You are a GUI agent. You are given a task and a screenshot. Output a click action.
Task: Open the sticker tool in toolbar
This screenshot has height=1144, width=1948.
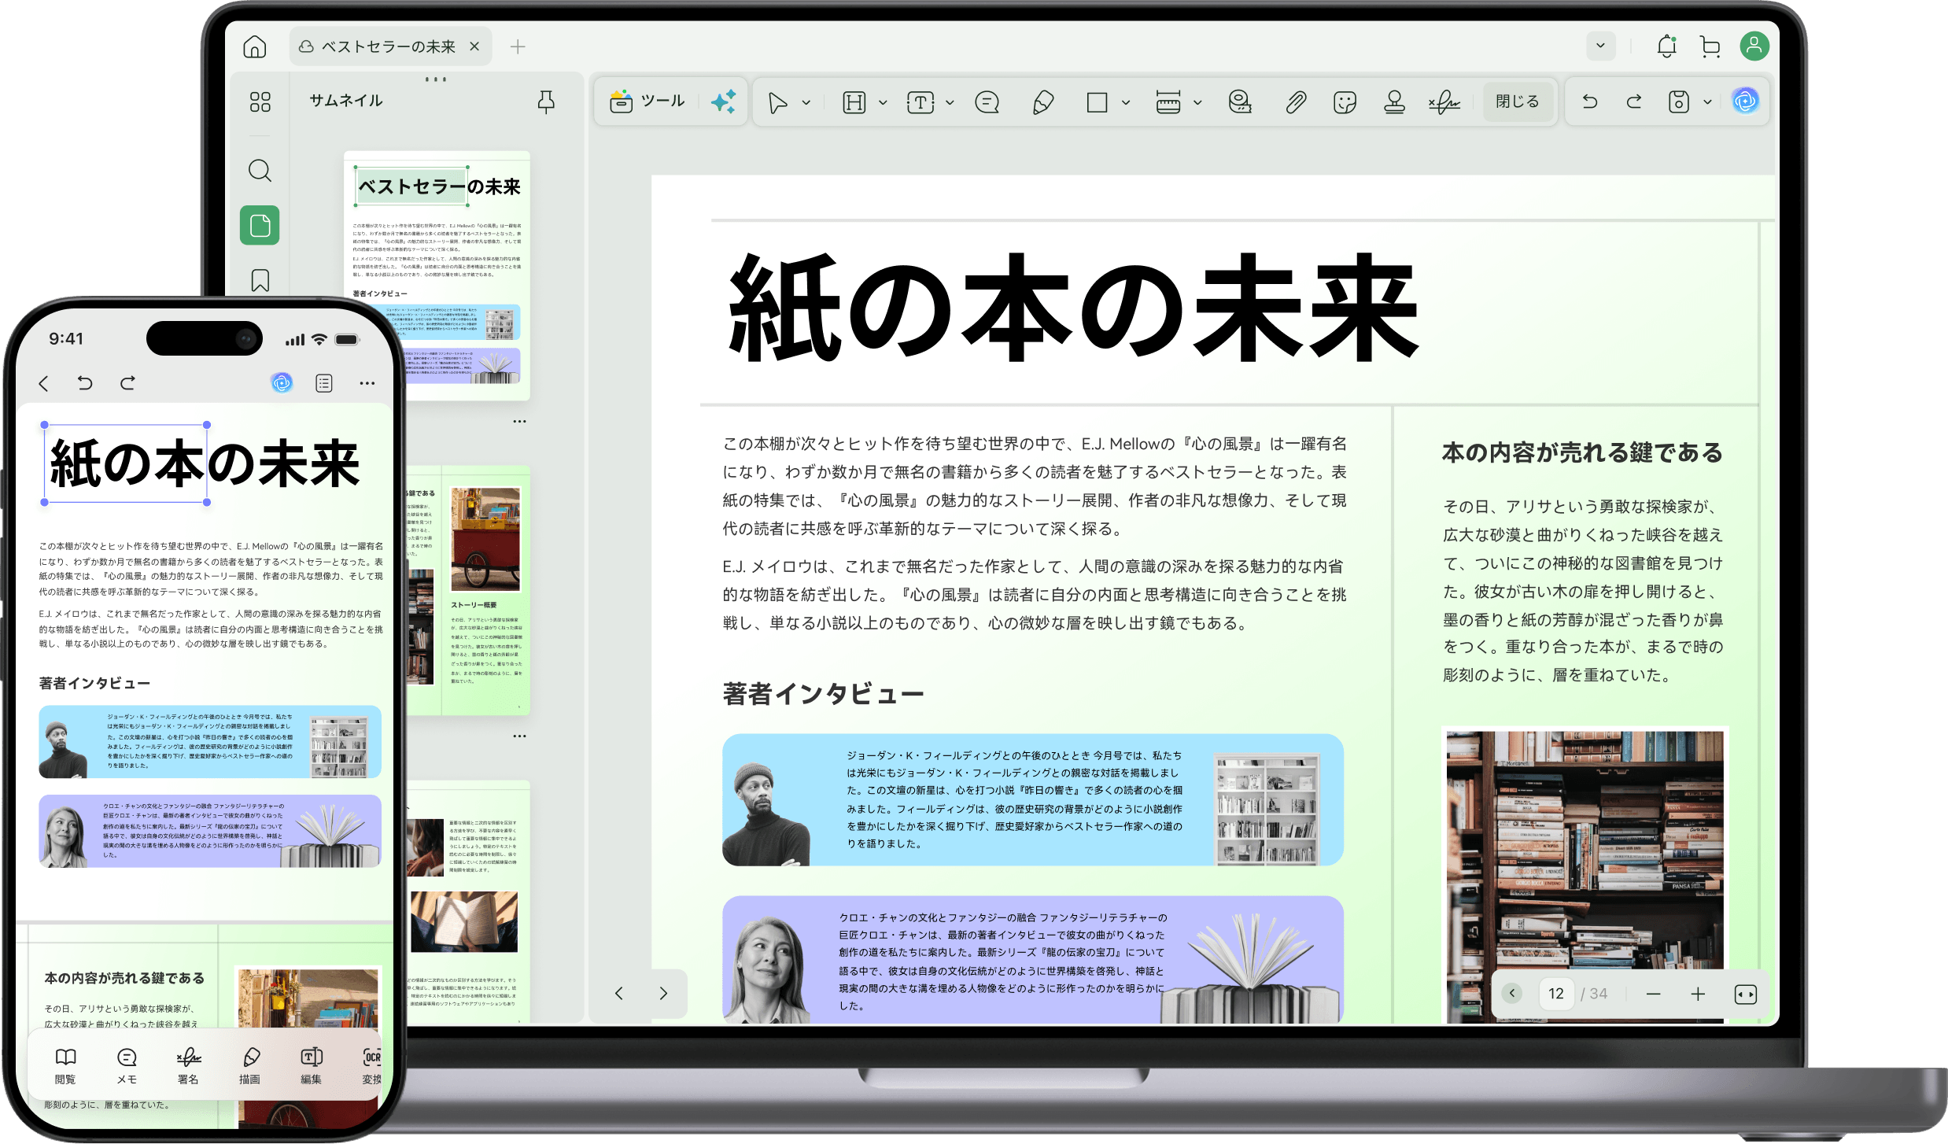(1345, 102)
